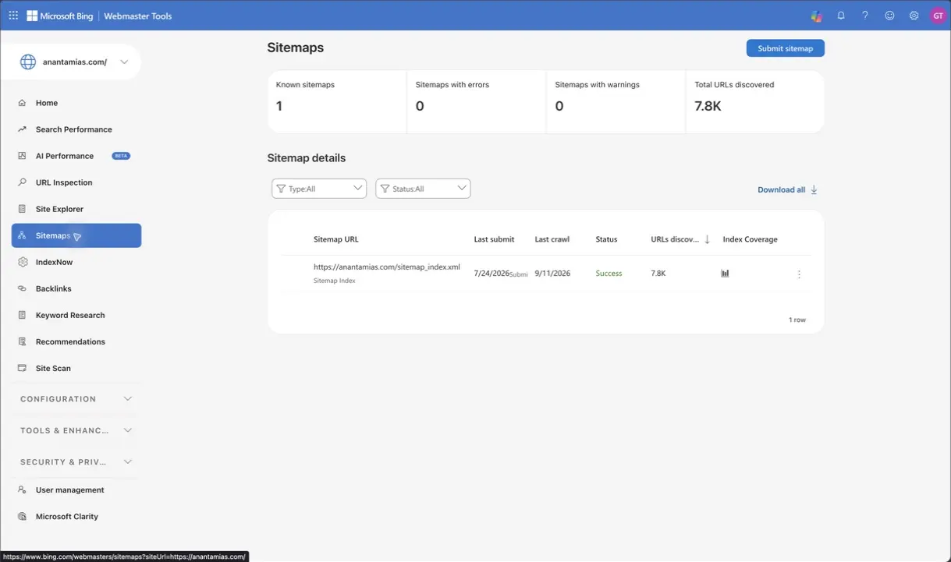Image resolution: width=951 pixels, height=562 pixels.
Task: Select Sitemaps in the sidebar
Action: pyautogui.click(x=76, y=235)
